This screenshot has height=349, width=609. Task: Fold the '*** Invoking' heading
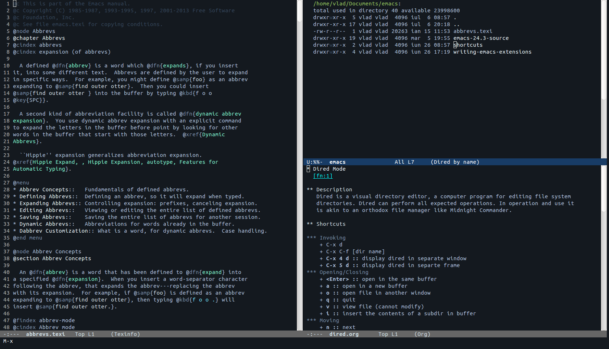coord(326,238)
